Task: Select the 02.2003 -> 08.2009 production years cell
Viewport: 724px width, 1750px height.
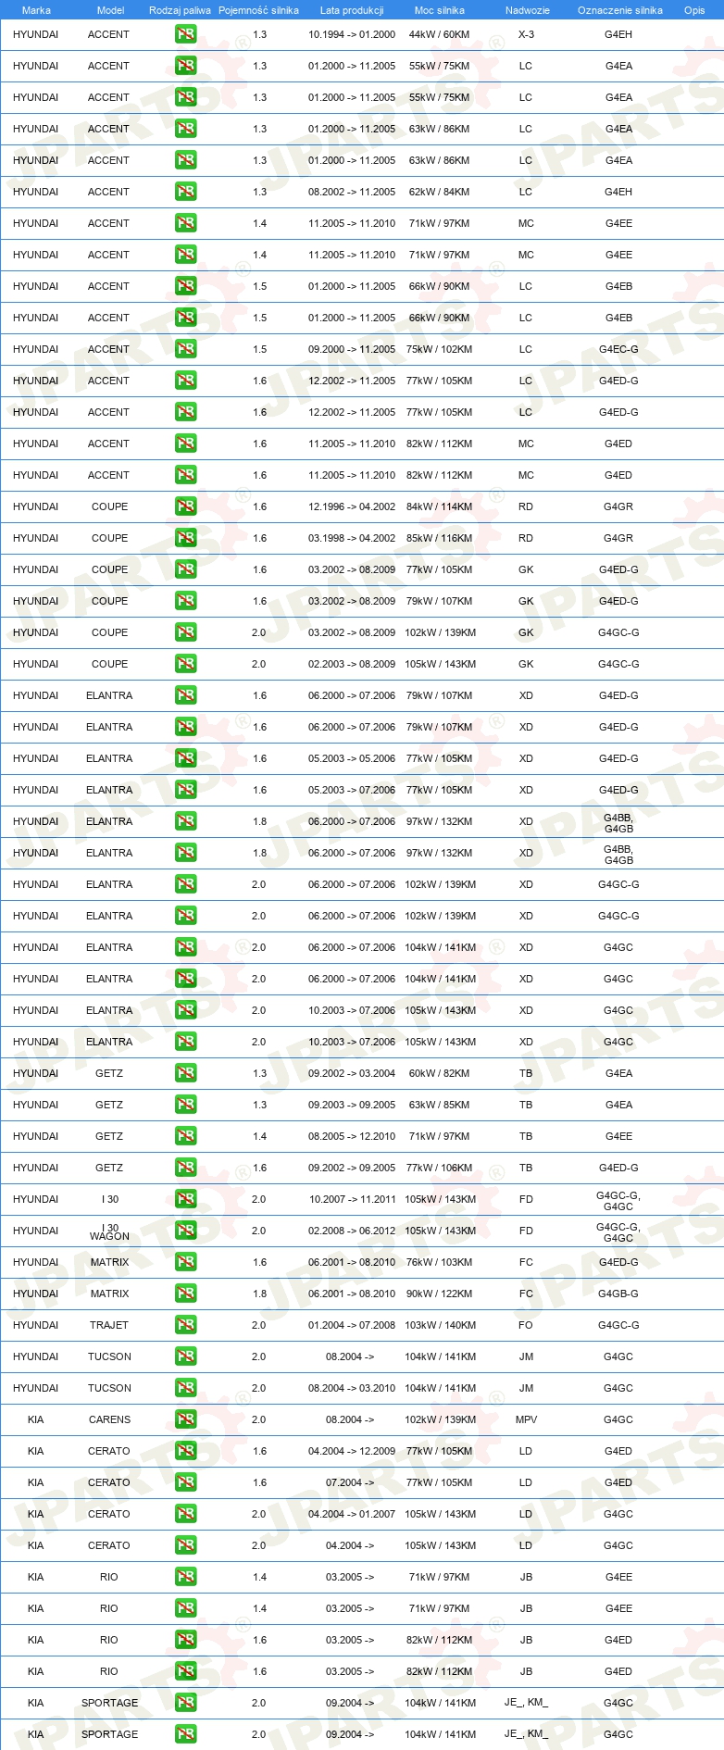Action: click(352, 664)
